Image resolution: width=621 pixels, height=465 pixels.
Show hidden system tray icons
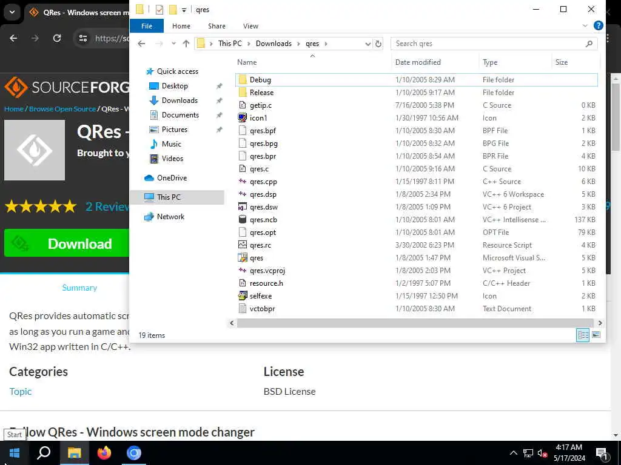(x=513, y=453)
